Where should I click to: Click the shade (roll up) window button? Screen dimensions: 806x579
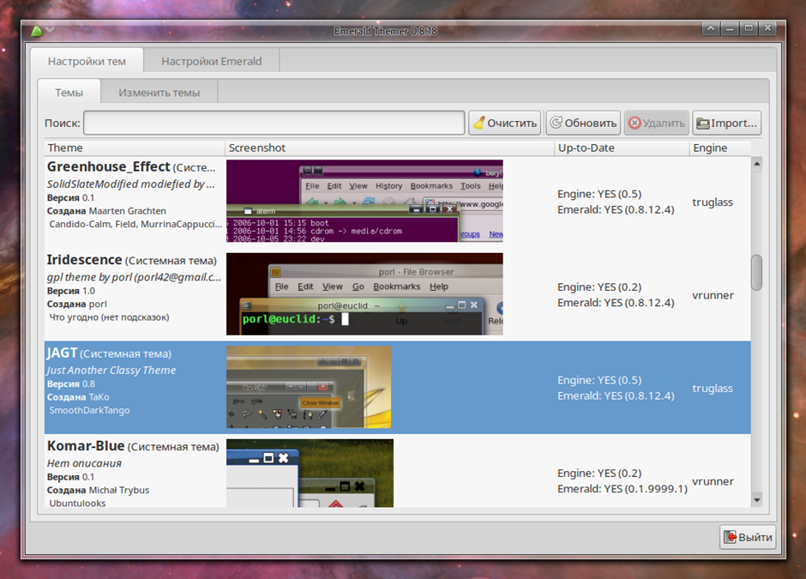click(710, 28)
